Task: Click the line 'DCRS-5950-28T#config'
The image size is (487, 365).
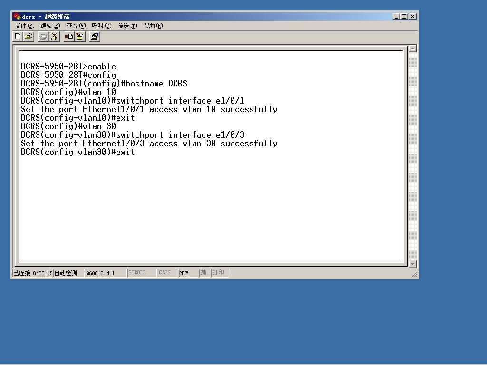Action: point(68,75)
